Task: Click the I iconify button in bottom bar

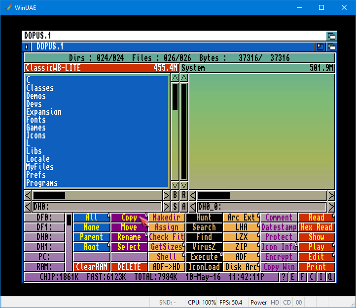Action: point(321,276)
